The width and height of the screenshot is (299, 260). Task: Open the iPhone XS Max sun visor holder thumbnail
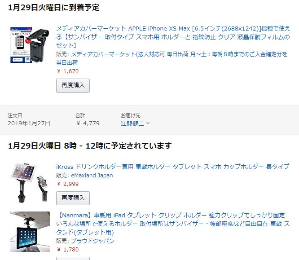pyautogui.click(x=30, y=45)
